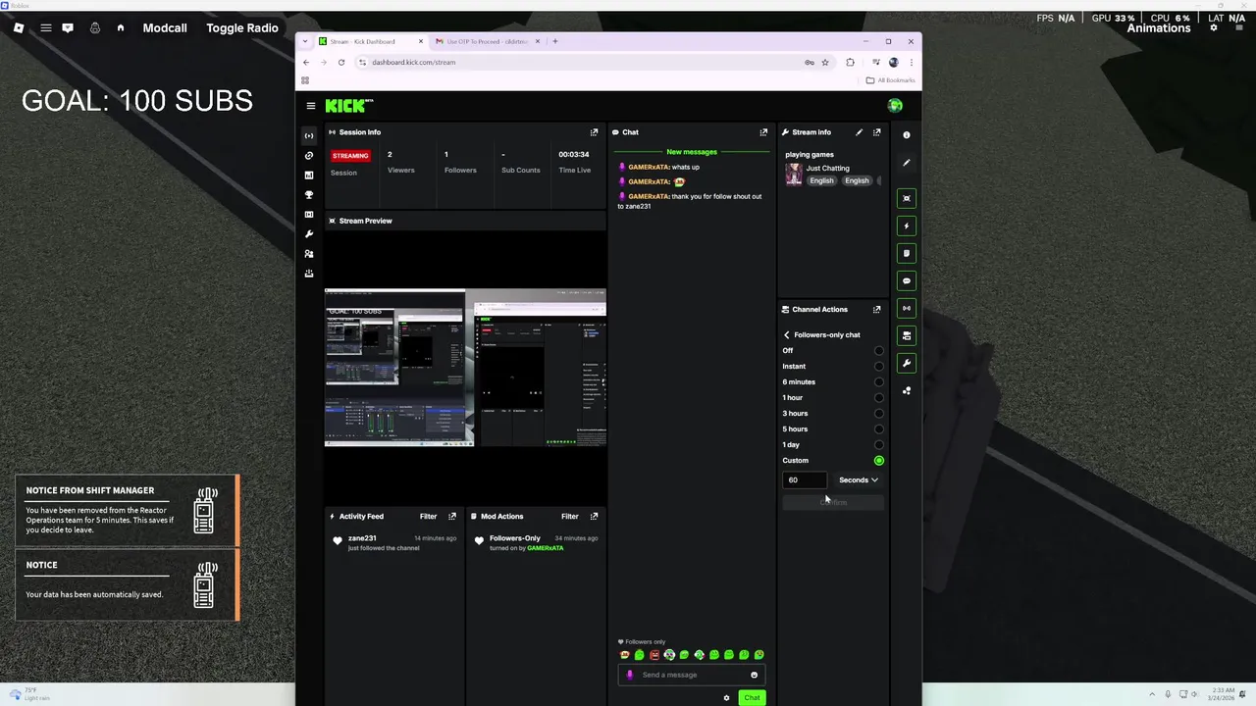
Task: Pop out the Session Info panel
Action: click(594, 132)
